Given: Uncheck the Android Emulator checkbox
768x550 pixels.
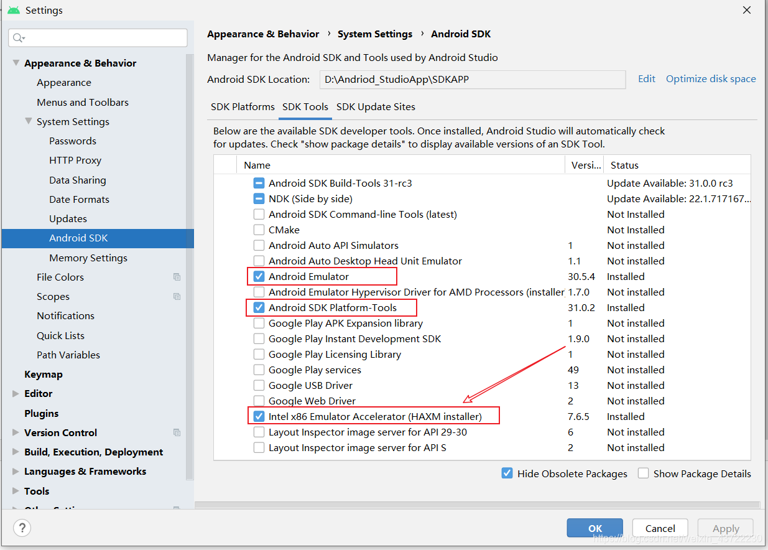Looking at the screenshot, I should pyautogui.click(x=259, y=276).
